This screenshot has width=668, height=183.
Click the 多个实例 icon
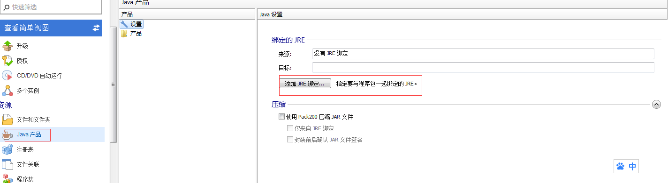(x=8, y=91)
